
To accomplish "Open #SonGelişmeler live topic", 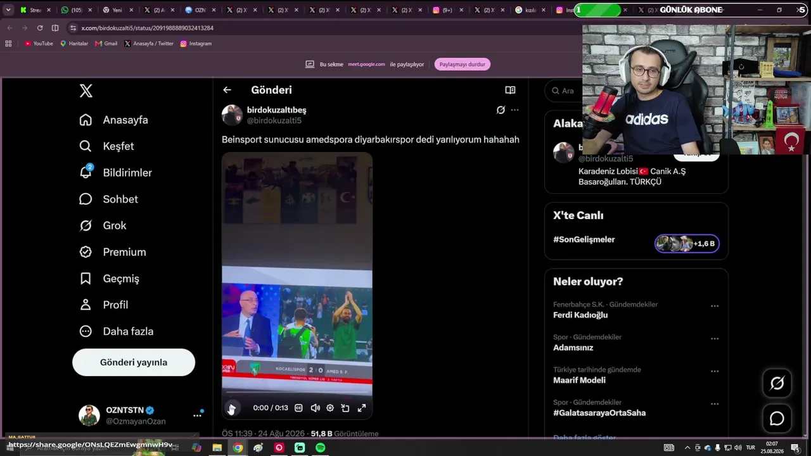I will (x=584, y=239).
